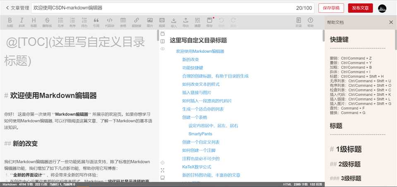Open TOC link 合理的创建标题，有助于目录的生成
This screenshot has width=397, height=187.
(x=215, y=76)
